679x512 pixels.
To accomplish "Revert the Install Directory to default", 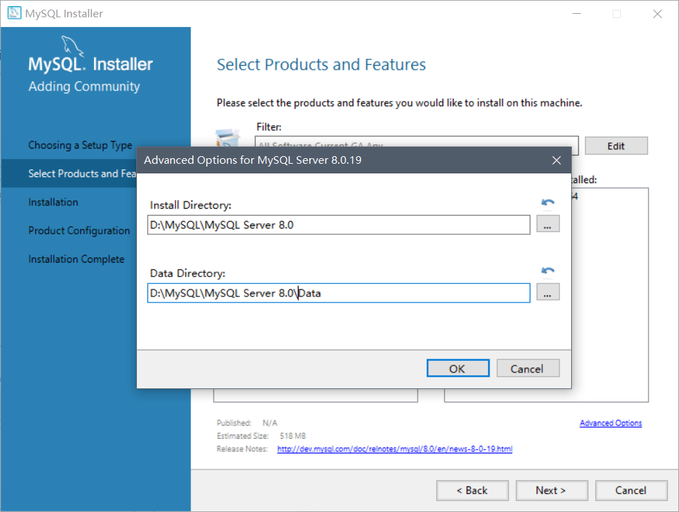I will point(548,202).
